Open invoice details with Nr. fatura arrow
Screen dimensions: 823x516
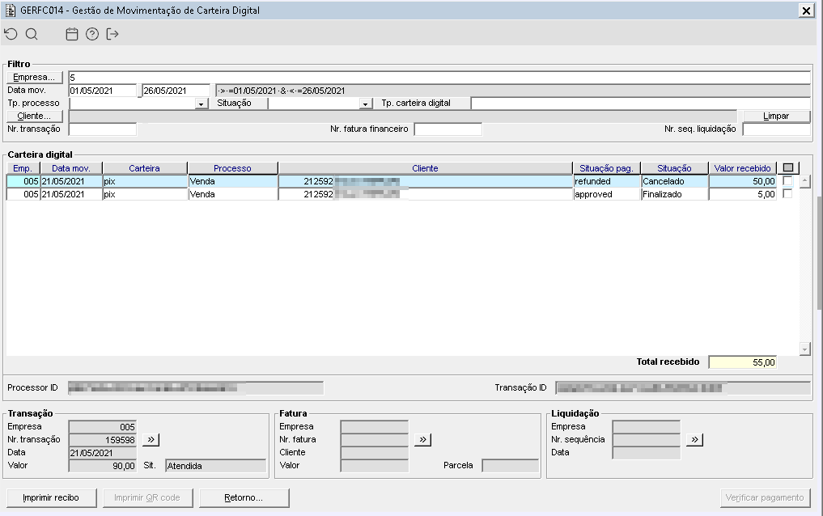click(x=422, y=439)
